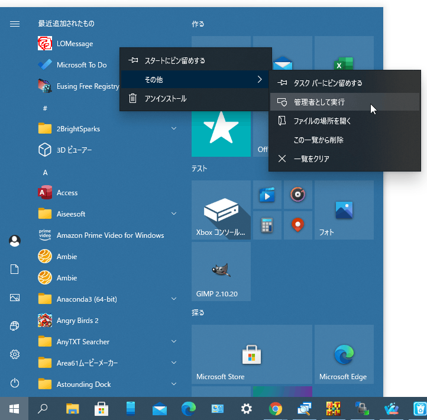Select 一覧をクリア
The width and height of the screenshot is (427, 420).
(x=344, y=159)
